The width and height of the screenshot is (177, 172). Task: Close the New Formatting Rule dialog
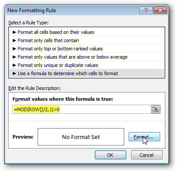(160, 10)
